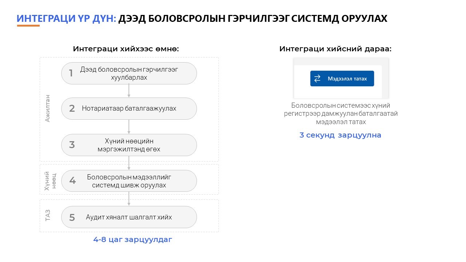Click the Интеграци хийсний дараа heading
This screenshot has width=466, height=262.
coord(336,49)
